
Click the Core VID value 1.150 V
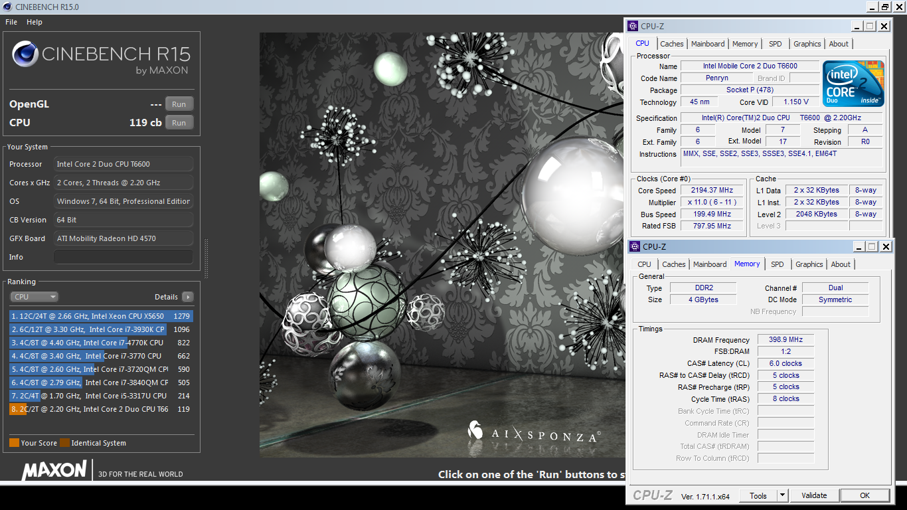tap(795, 102)
